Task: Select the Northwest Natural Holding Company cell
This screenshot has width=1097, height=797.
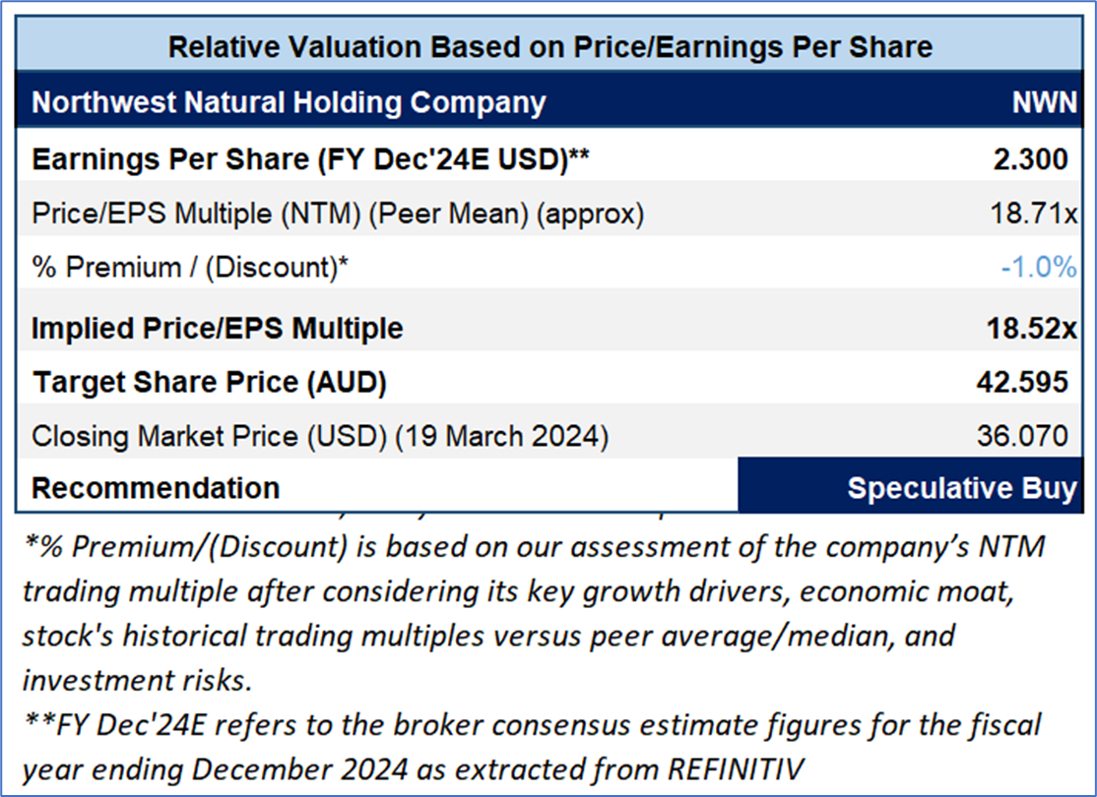Action: tap(289, 102)
